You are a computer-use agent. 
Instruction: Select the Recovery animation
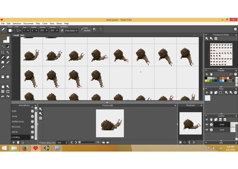tap(21, 127)
